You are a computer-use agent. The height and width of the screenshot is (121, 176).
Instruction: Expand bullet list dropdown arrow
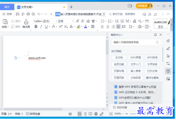pyautogui.click(x=106, y=21)
